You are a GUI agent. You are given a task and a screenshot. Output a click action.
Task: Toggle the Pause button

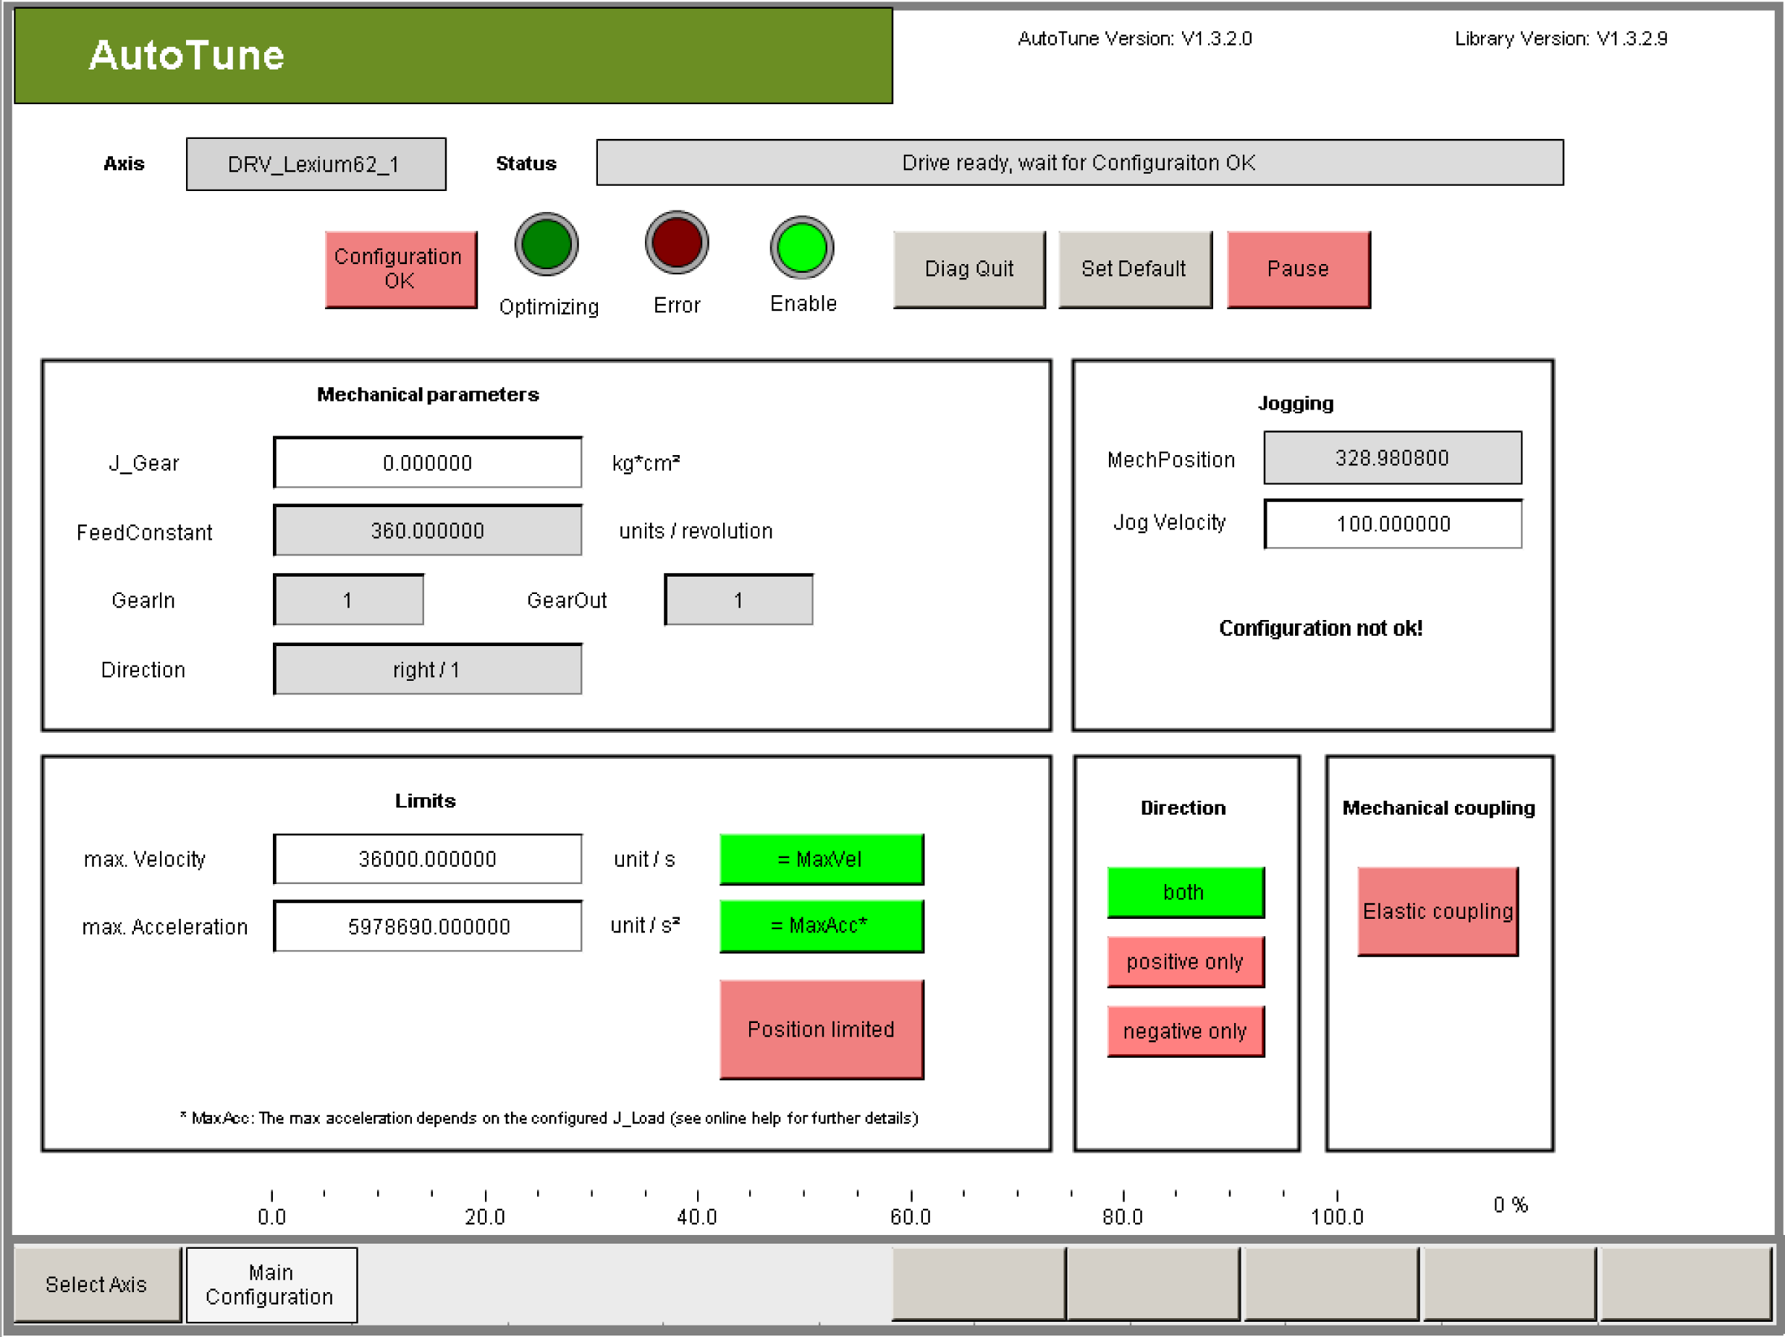pyautogui.click(x=1298, y=268)
